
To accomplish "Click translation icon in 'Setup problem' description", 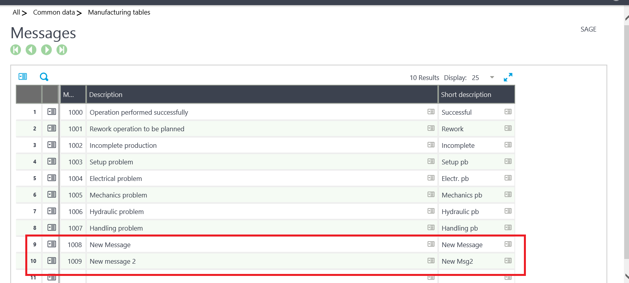I will coord(431,162).
